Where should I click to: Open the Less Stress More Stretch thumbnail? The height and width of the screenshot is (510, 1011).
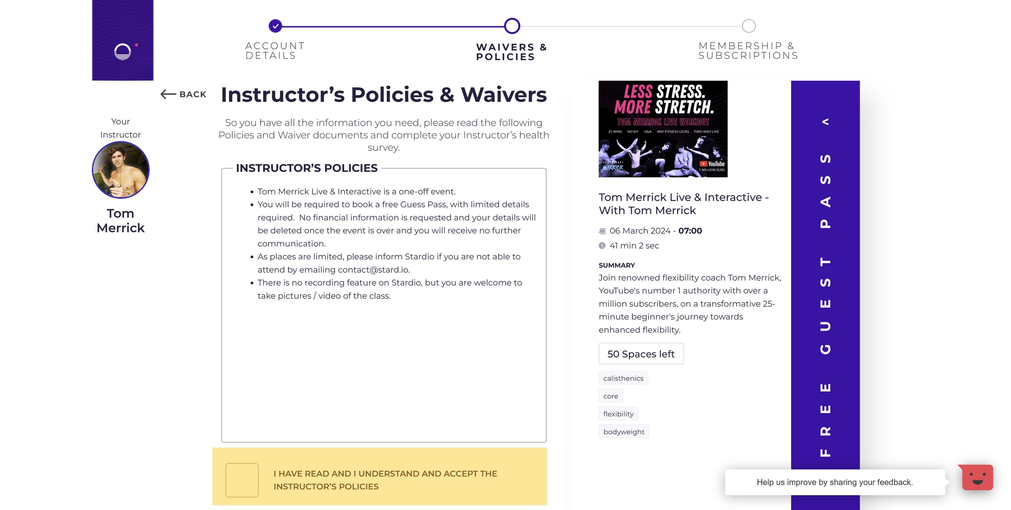click(663, 129)
